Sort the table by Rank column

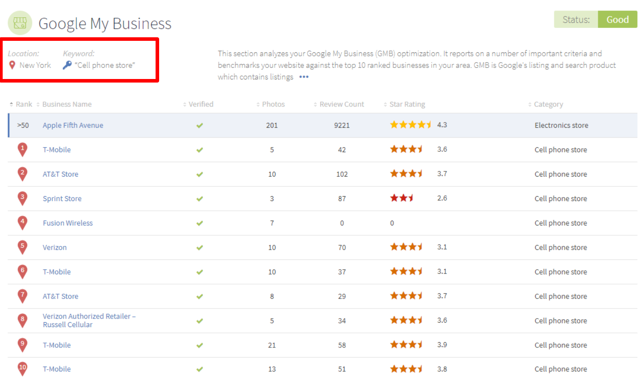(x=21, y=104)
